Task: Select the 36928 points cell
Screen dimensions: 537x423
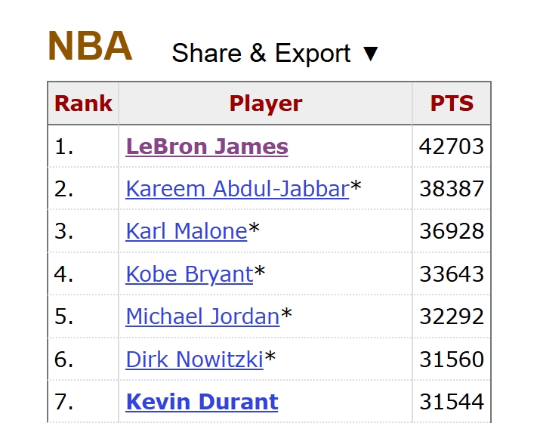Action: pos(452,230)
